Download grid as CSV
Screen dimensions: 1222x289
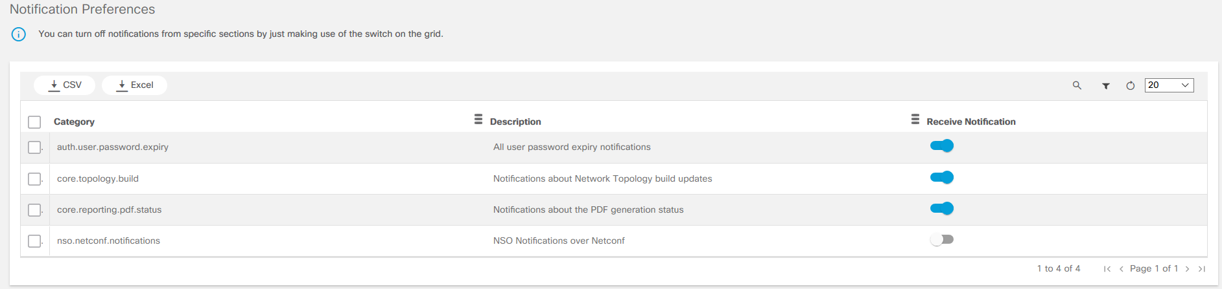pos(65,85)
